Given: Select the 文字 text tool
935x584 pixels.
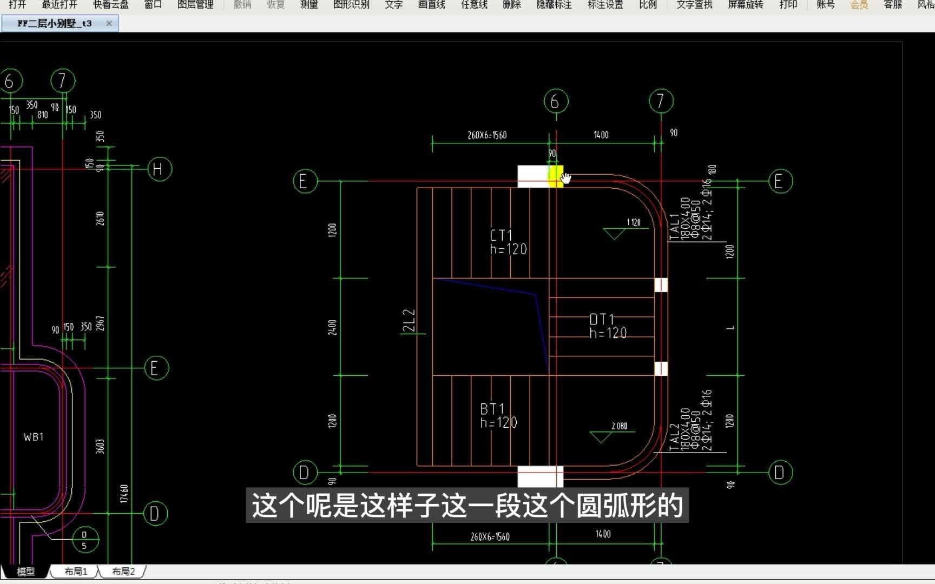Looking at the screenshot, I should 393,4.
